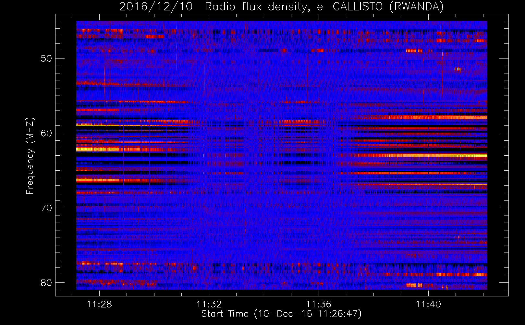Click the 70 frequency tick label
The image size is (525, 325).
click(x=46, y=208)
